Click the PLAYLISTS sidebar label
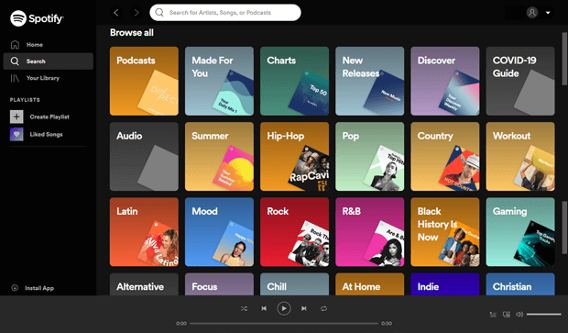 25,100
